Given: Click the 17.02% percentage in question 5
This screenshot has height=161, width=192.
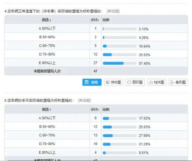Looking at the screenshot, I should (x=145, y=118).
